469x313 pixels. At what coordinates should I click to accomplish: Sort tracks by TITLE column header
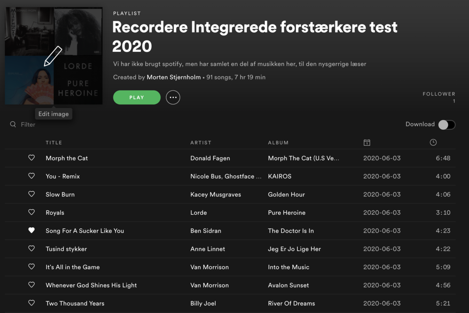(54, 143)
